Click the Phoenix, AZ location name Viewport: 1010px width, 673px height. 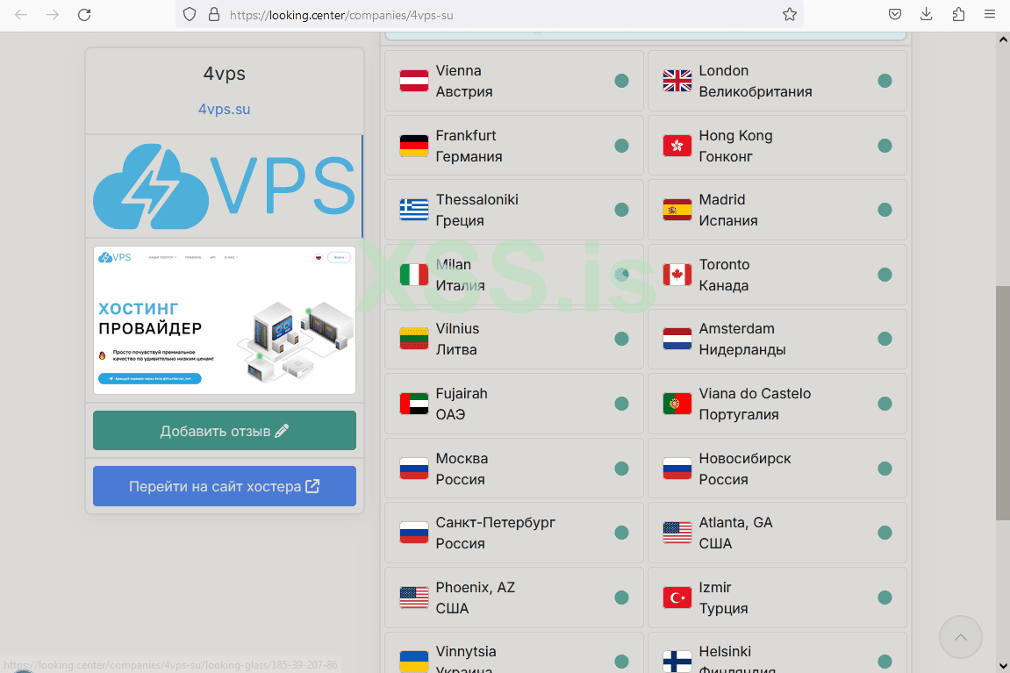[476, 587]
